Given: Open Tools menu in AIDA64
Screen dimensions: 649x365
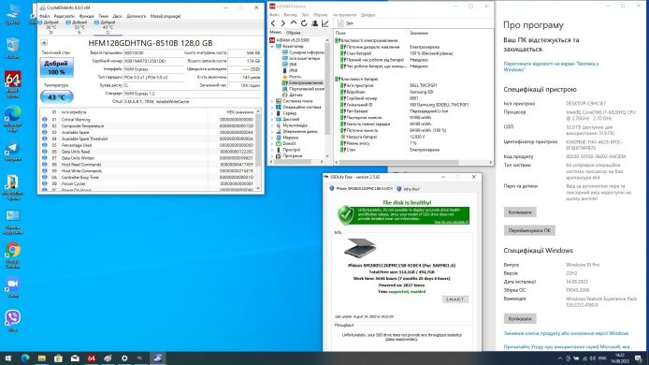Looking at the screenshot, I should (344, 15).
